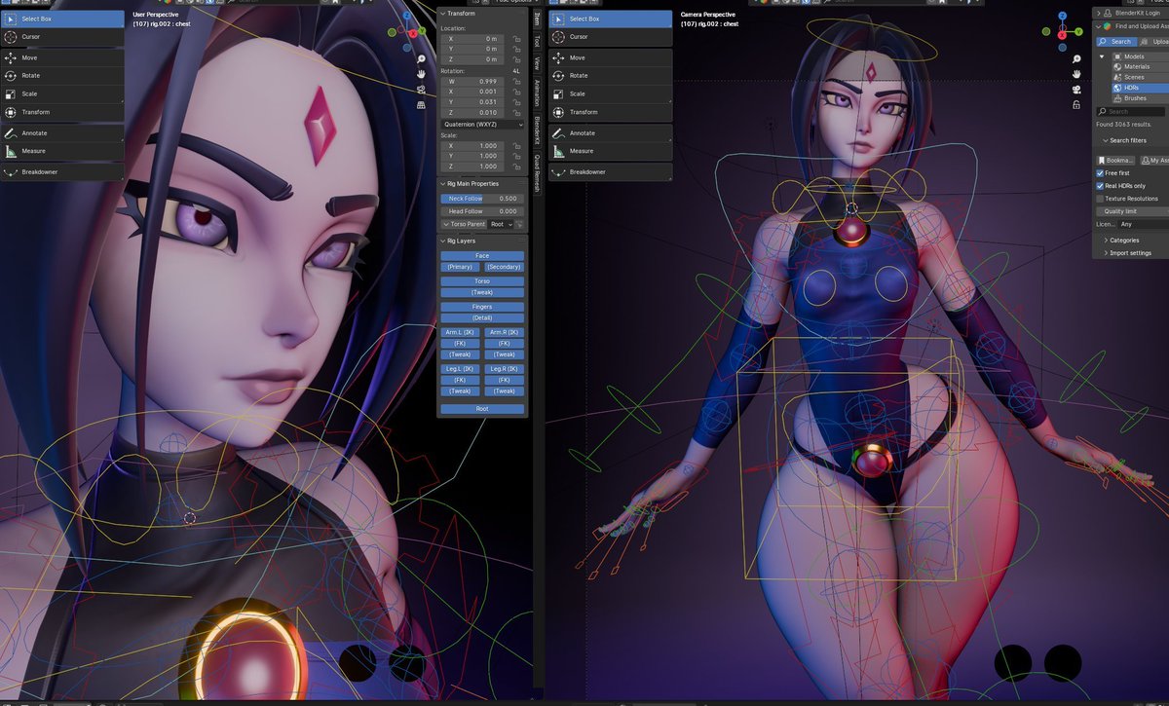Collapse Rig Main Properties panel
Viewport: 1169px width, 706px height.
[x=441, y=183]
